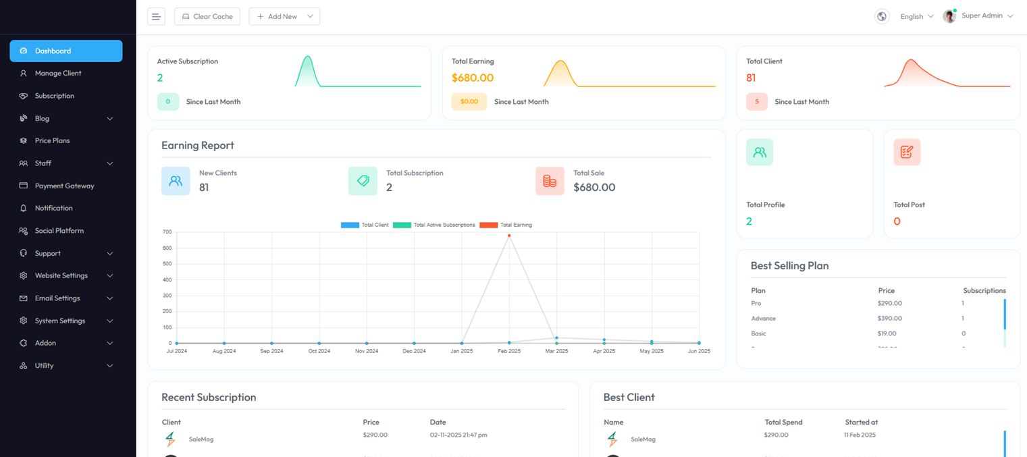Click the Notification bell icon
1027x457 pixels.
24,208
